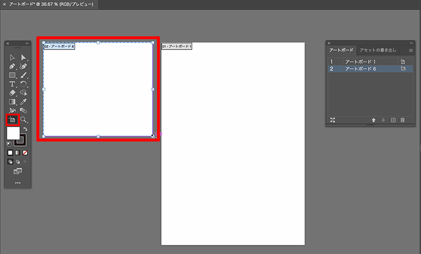Screen dimensions: 421x254
Task: Set color to None with red slash
Action: point(26,152)
